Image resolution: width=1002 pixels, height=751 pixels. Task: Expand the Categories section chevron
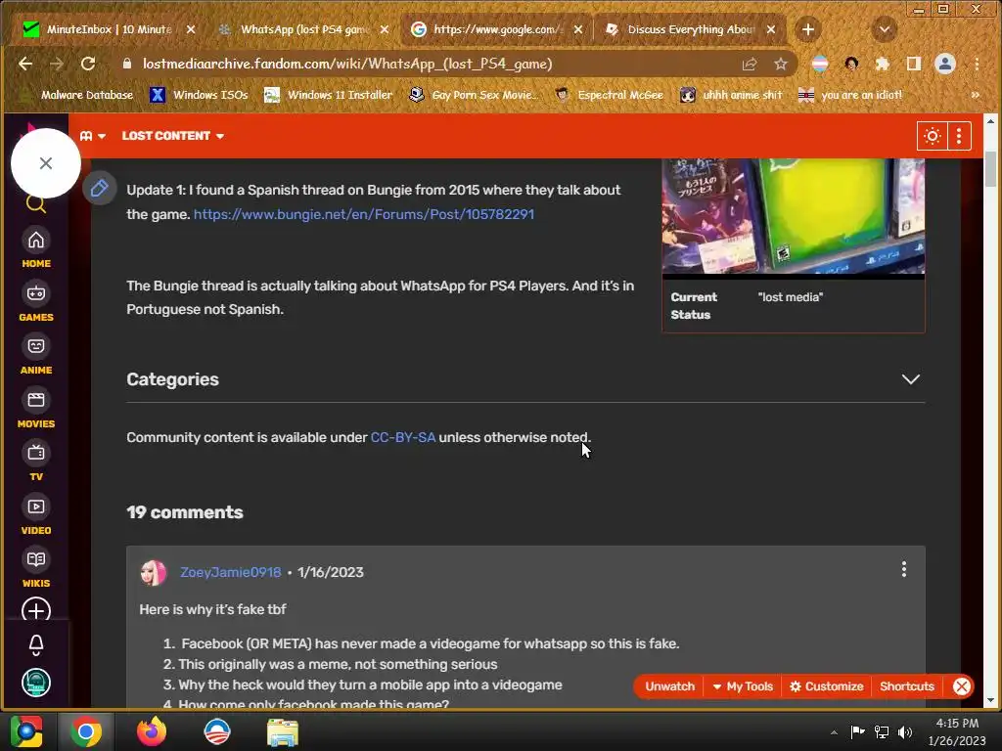[910, 379]
